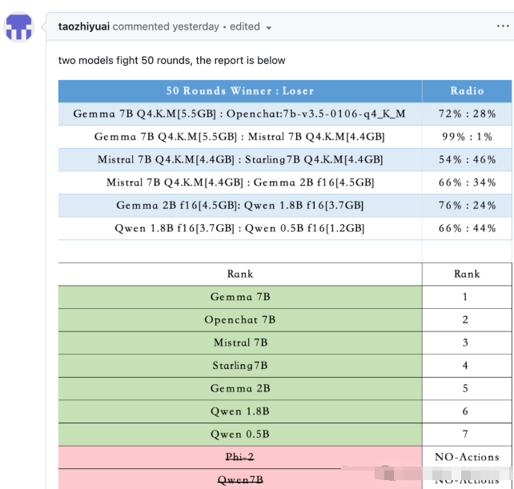Viewport: 514px width, 489px height.
Task: Click the '54% : 46%' ratio cell
Action: pos(467,159)
